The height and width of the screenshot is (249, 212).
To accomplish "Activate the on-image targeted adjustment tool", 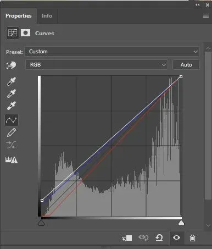I will pos(11,65).
